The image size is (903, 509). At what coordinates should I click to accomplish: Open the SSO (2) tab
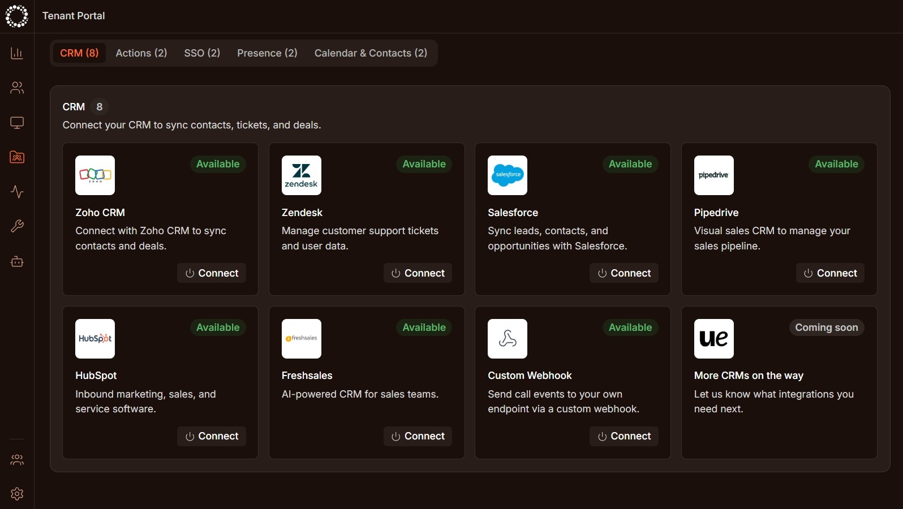(x=202, y=53)
